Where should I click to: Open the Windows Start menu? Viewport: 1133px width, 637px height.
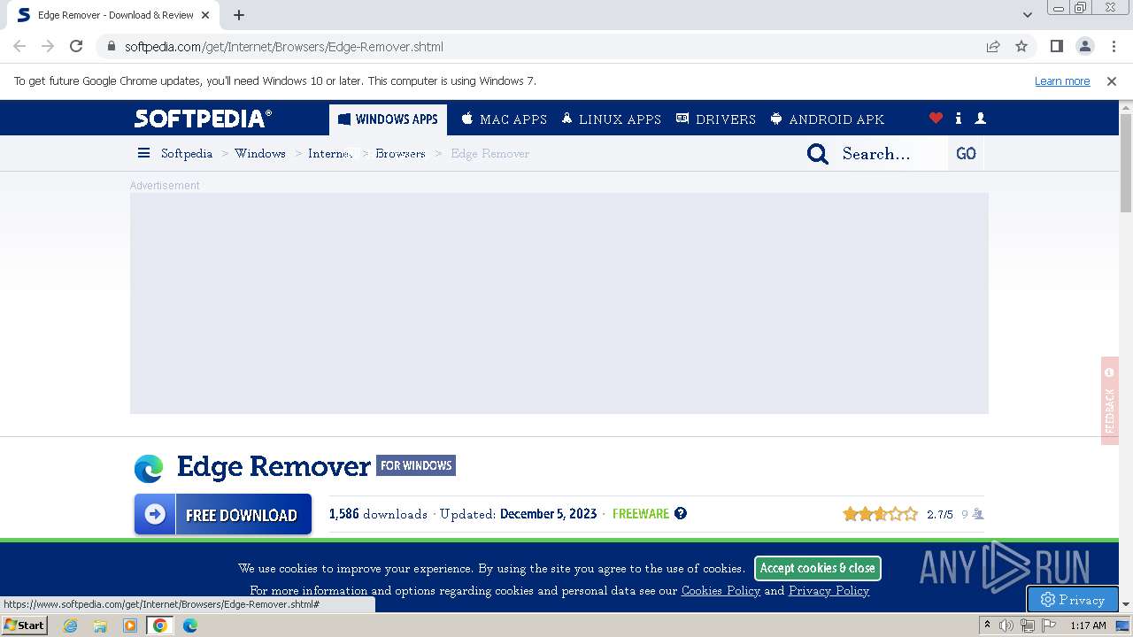click(x=25, y=625)
